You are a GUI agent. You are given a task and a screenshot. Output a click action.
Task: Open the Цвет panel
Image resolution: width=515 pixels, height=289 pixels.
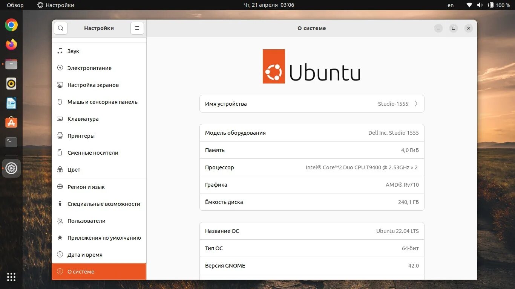pos(99,169)
